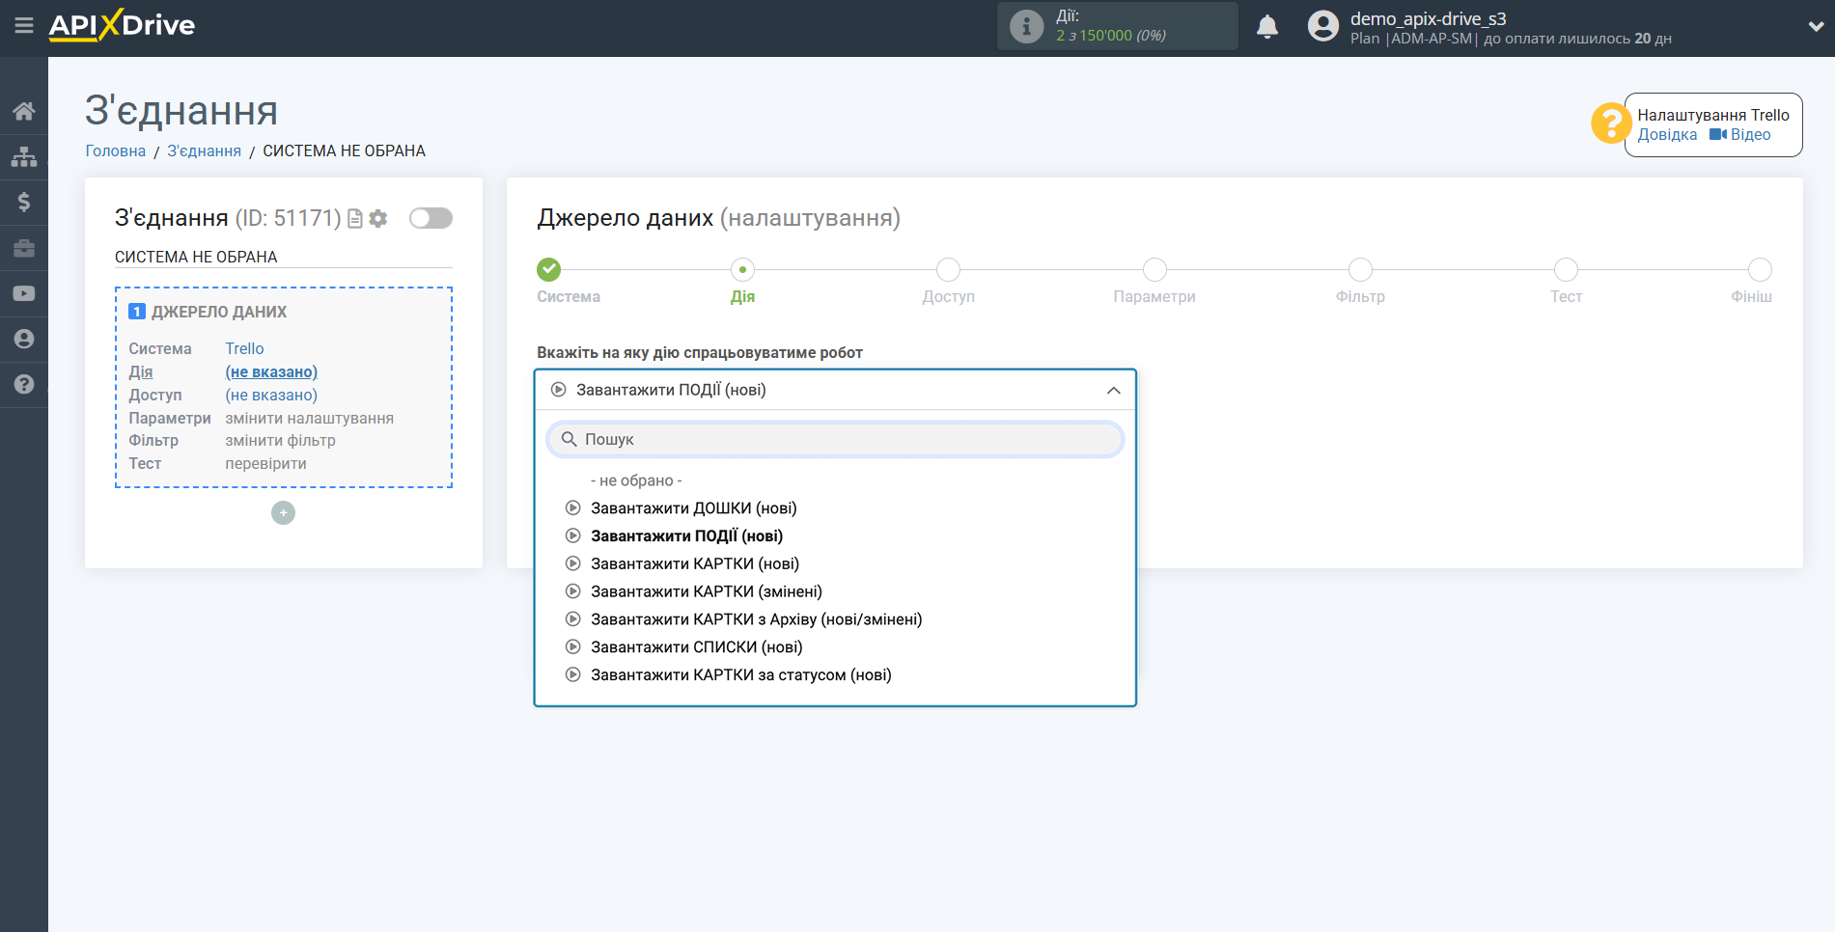
Task: Select the - не обрано - option
Action: click(x=636, y=480)
